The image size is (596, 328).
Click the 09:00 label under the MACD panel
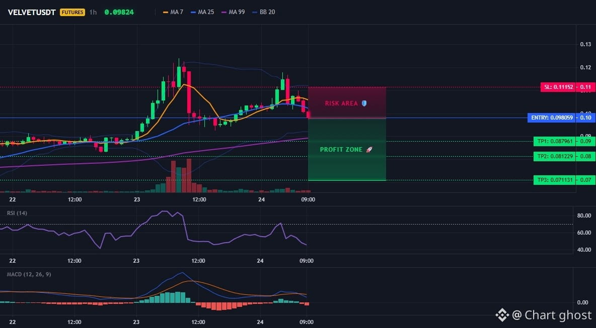coord(307,322)
